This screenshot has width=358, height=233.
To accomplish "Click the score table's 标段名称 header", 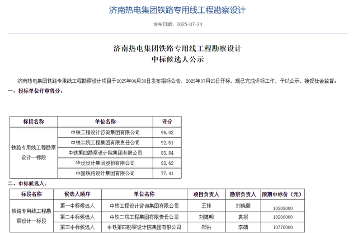I will (x=34, y=122).
